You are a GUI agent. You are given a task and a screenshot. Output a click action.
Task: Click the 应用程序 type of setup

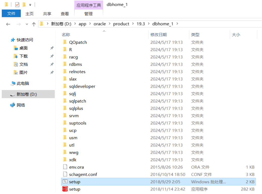199,189
